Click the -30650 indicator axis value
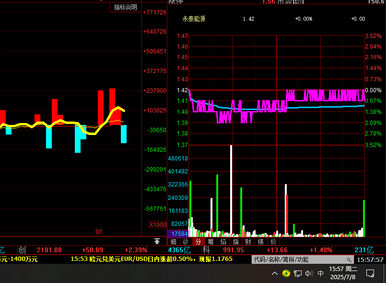Screen dimensions: 386x283 click(x=157, y=130)
